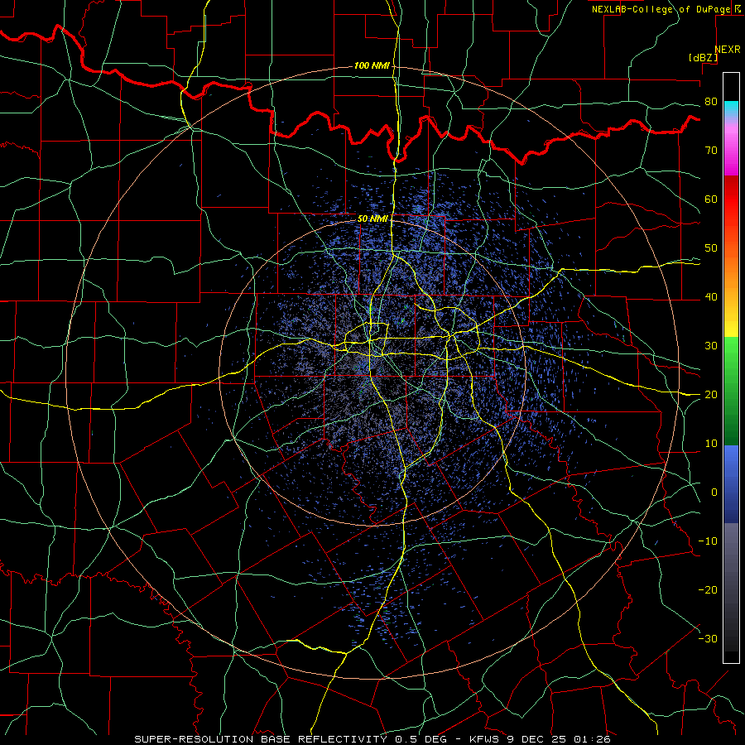Click the 30 value on the dBZ scale
The width and height of the screenshot is (745, 745).
pyautogui.click(x=711, y=346)
